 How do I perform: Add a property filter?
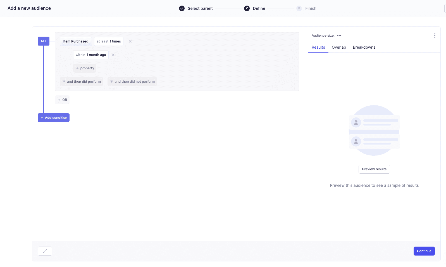click(x=85, y=68)
